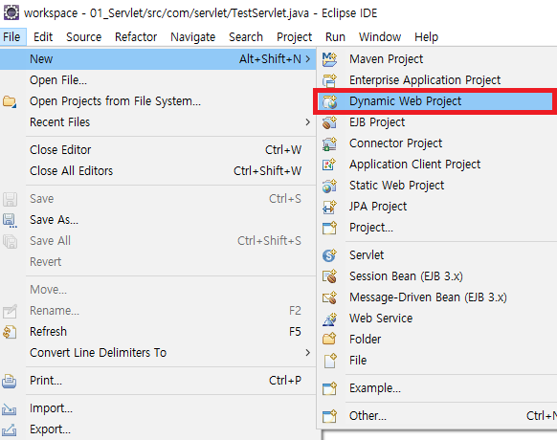Select Dynamic Web Project entry

(434, 101)
